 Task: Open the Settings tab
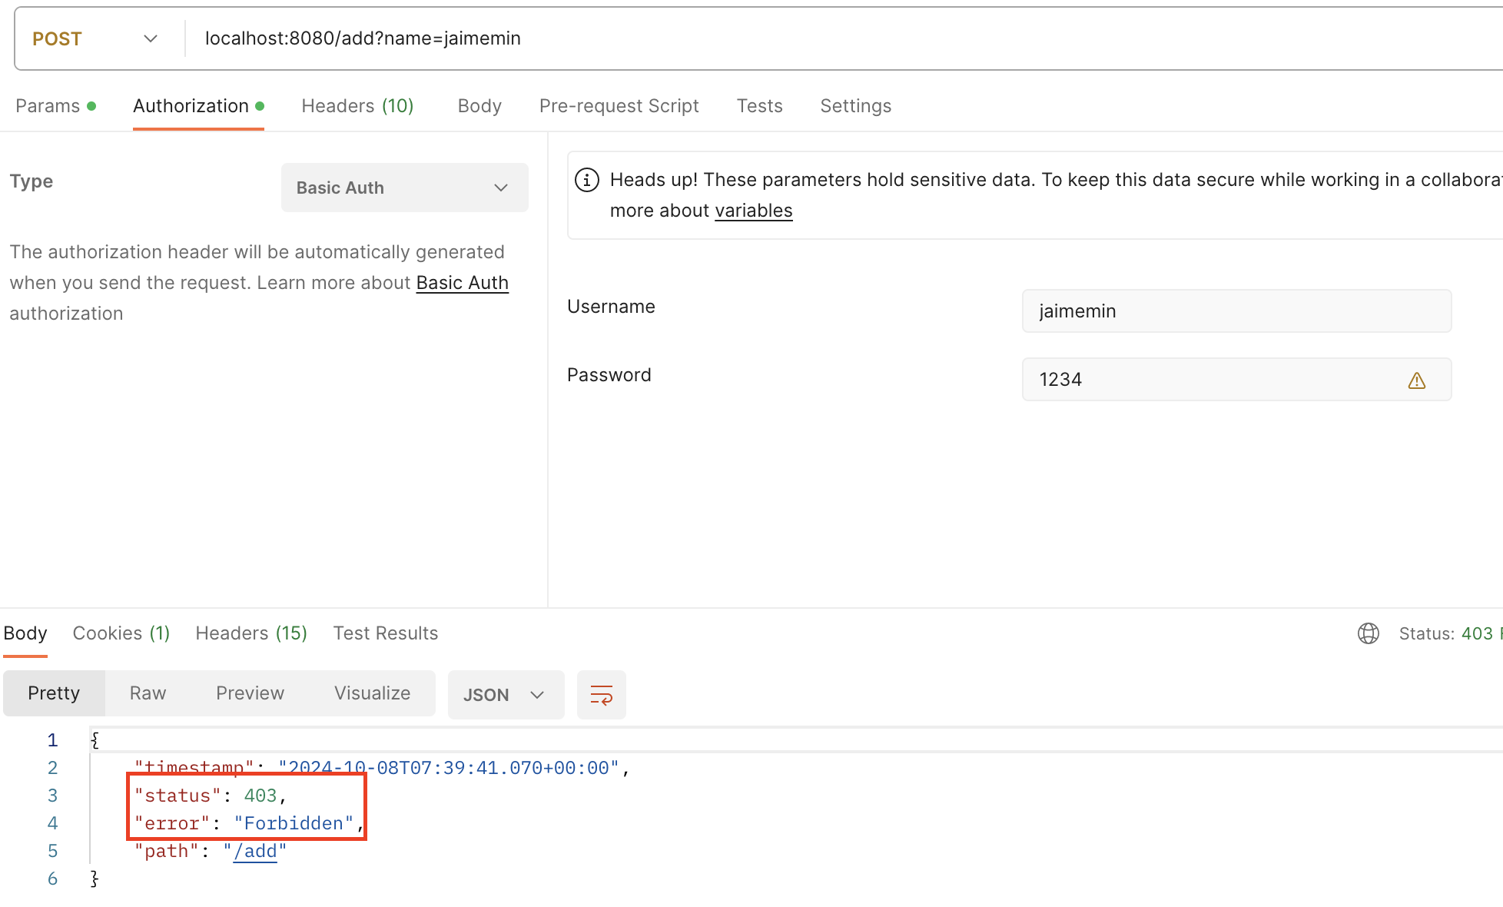coord(855,106)
